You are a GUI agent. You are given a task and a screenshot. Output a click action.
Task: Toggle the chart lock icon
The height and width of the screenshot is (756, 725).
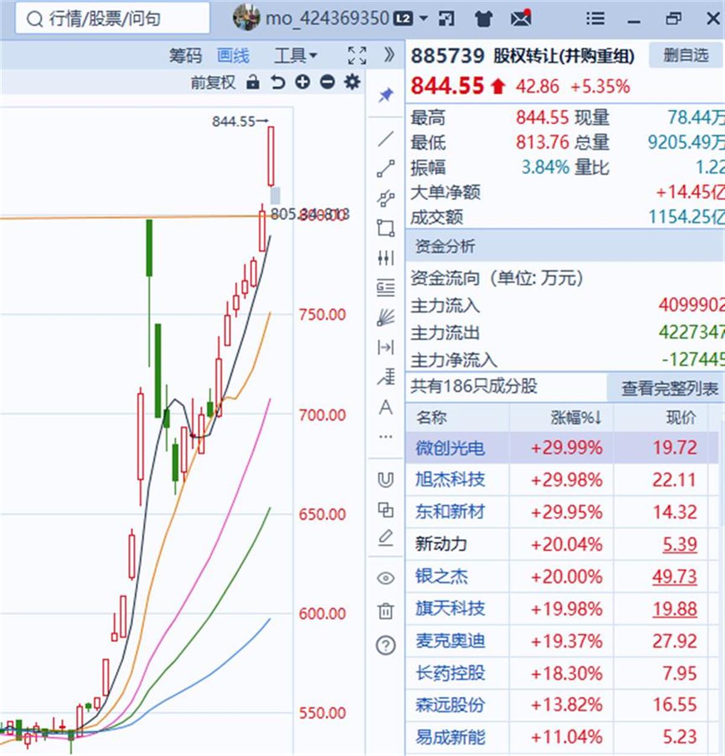253,82
